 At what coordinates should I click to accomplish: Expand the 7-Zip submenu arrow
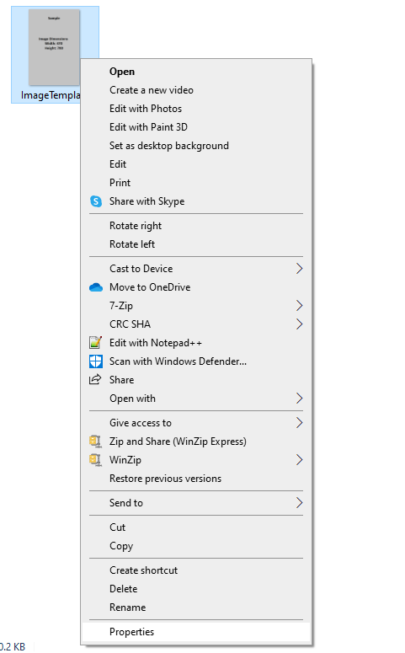[x=299, y=306]
